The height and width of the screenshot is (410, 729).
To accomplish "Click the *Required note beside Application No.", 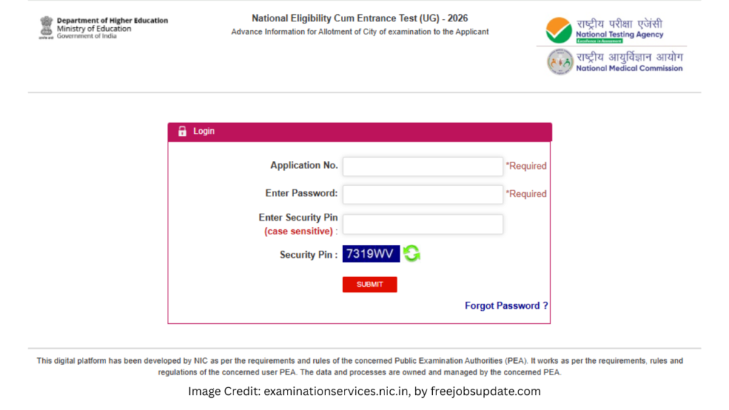I will [x=526, y=166].
